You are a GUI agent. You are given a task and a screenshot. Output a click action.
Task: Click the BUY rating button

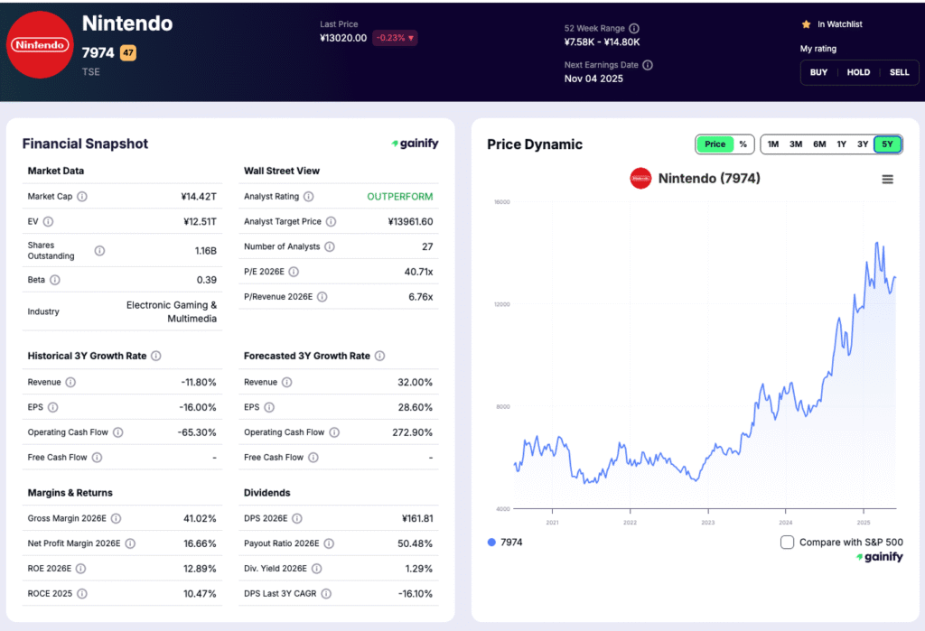coord(818,72)
